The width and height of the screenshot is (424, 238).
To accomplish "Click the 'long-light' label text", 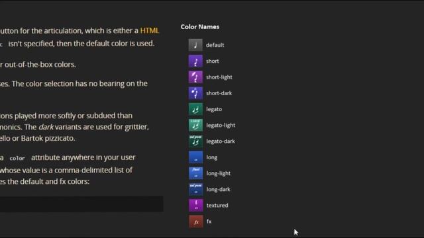I will point(218,173).
